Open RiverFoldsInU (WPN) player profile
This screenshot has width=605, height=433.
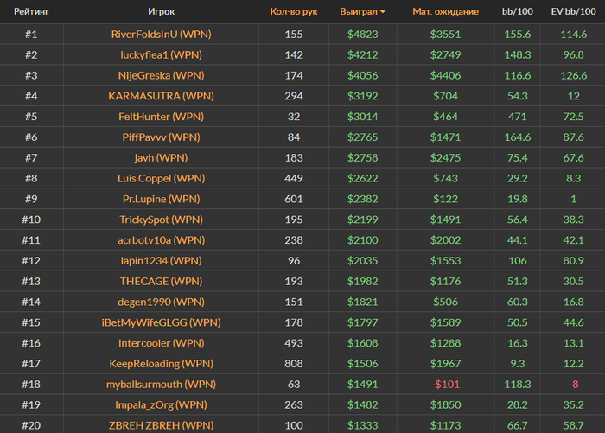tap(162, 35)
